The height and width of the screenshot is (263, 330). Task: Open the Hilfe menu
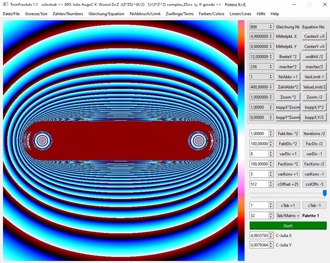coord(261,14)
